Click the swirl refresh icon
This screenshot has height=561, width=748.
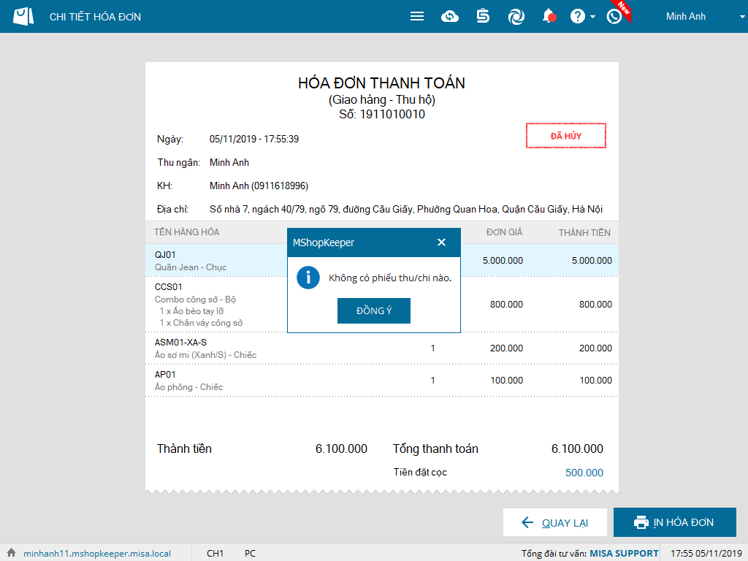(x=516, y=17)
